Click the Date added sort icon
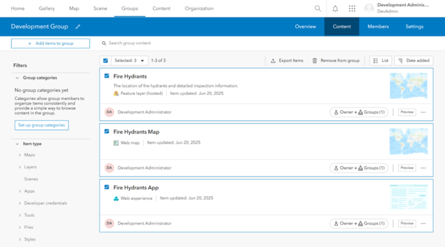445x247 pixels. 400,61
